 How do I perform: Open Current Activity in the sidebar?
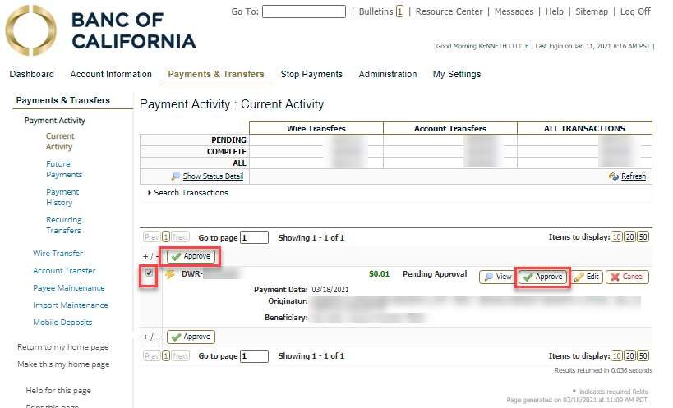60,141
